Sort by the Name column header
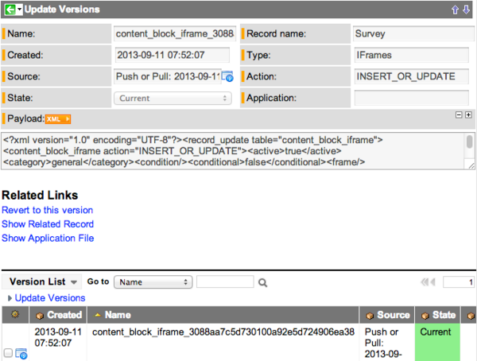The height and width of the screenshot is (361, 477). (118, 315)
